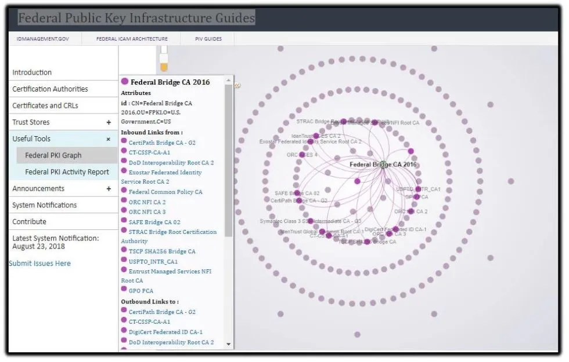Screen dimensions: 569x362
Task: Click the orange zoom slider handle
Action: pos(164,67)
